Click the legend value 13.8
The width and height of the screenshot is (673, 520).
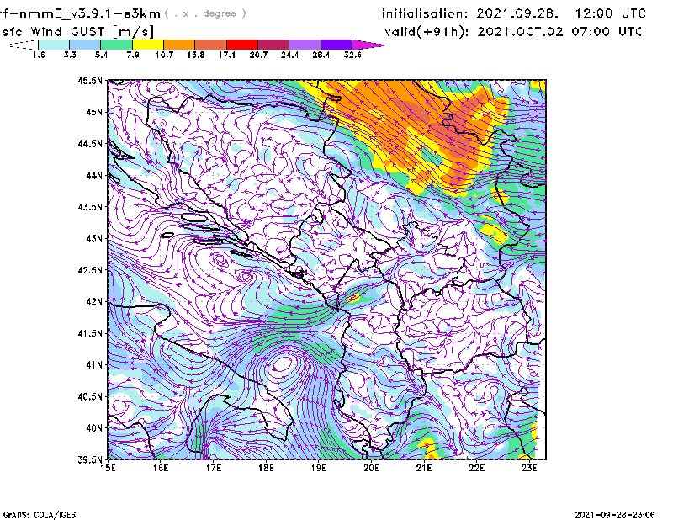(196, 55)
